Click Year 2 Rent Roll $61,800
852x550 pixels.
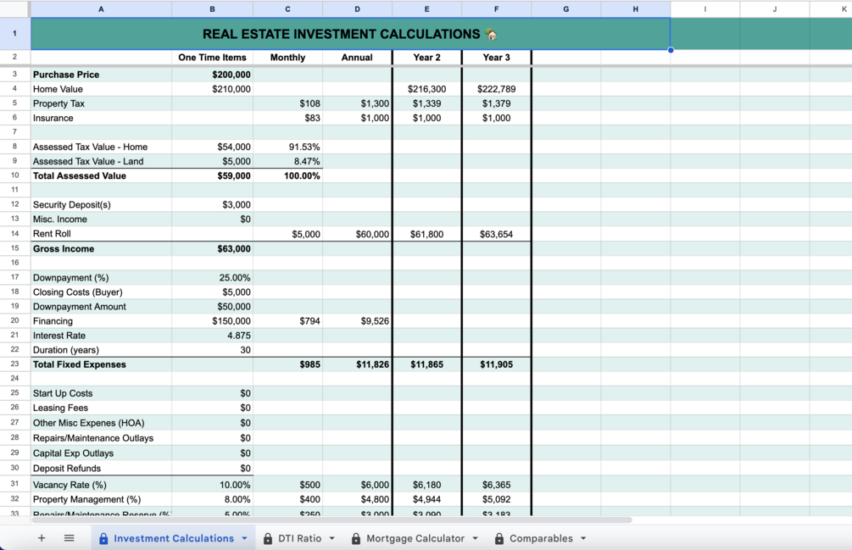426,234
